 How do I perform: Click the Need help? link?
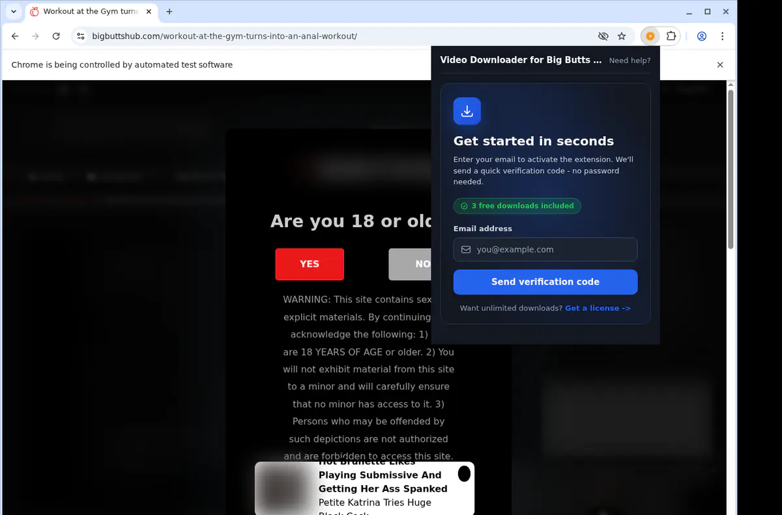[x=630, y=61]
